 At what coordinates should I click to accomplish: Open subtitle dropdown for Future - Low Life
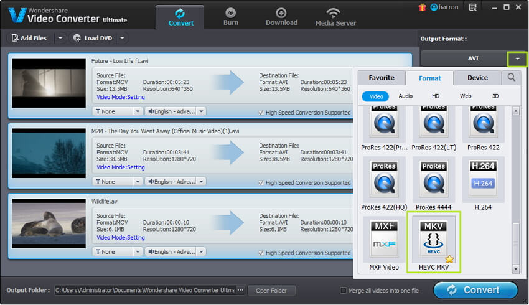point(138,111)
